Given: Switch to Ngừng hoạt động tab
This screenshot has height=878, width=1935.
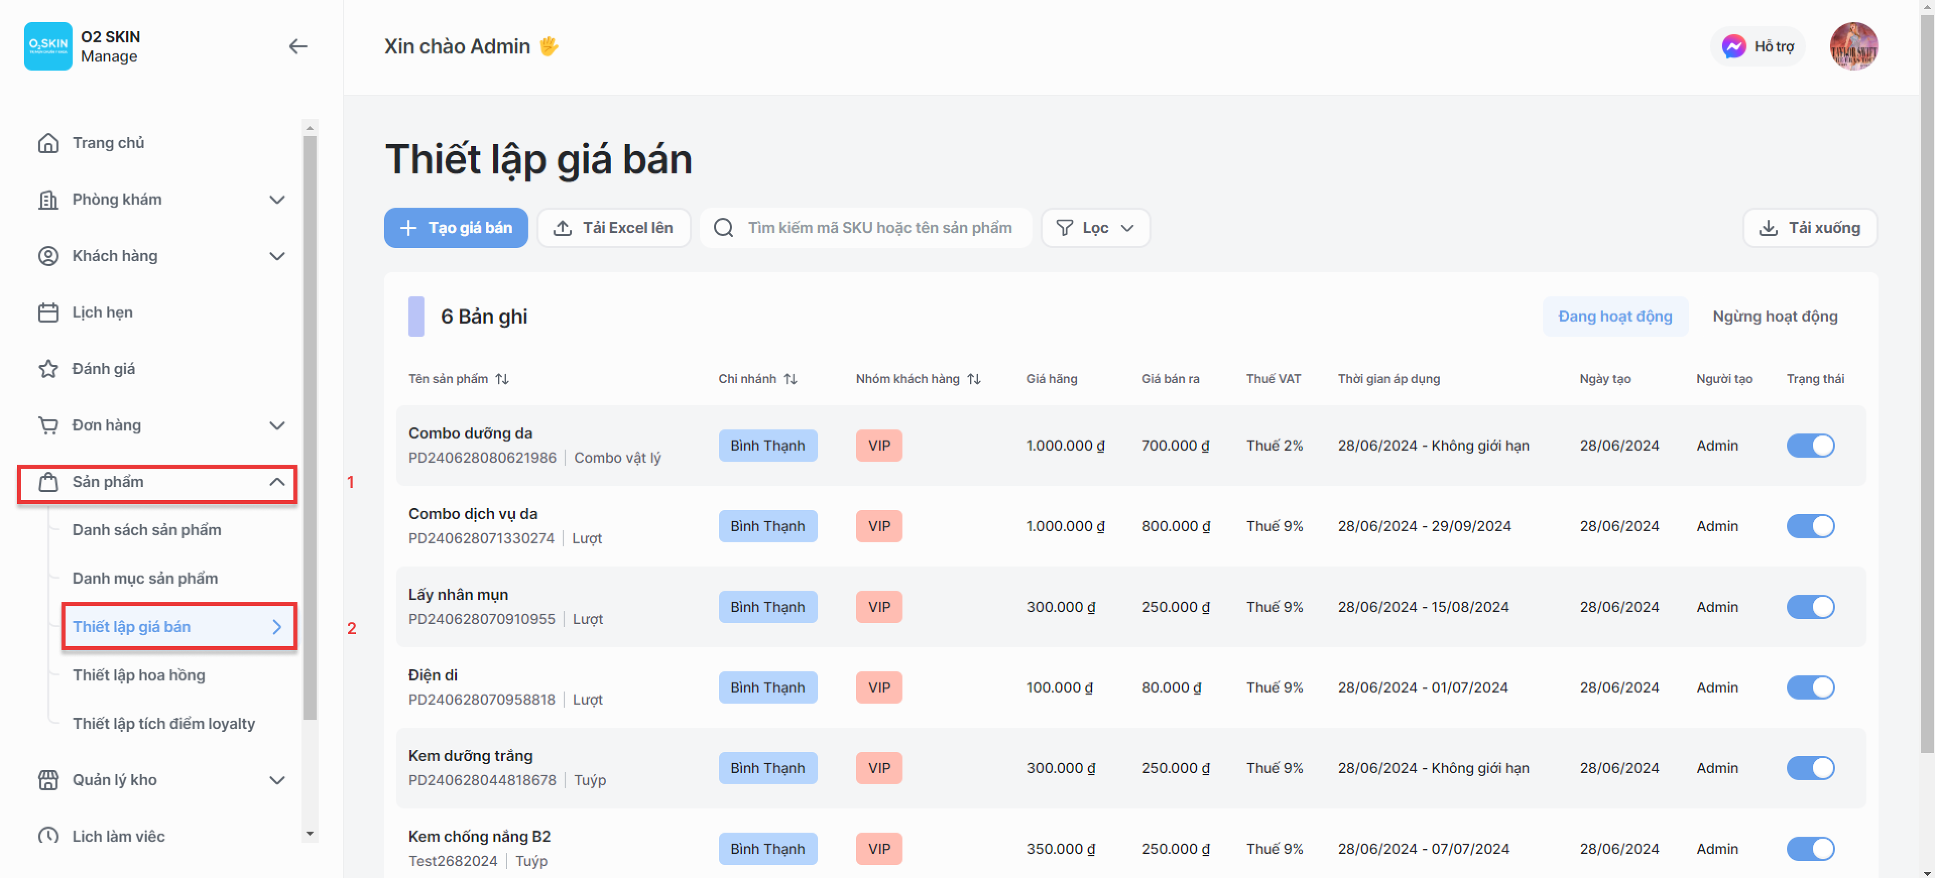Looking at the screenshot, I should click(1774, 316).
